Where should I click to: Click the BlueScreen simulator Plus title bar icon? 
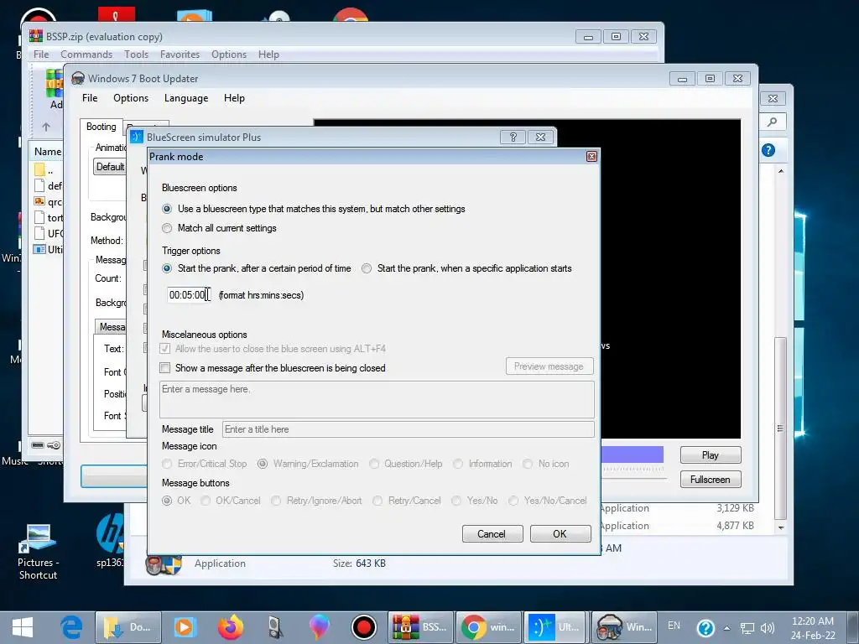tap(137, 137)
